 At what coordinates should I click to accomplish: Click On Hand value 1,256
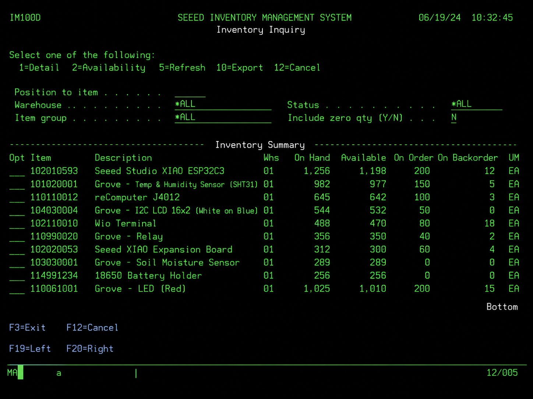[317, 171]
